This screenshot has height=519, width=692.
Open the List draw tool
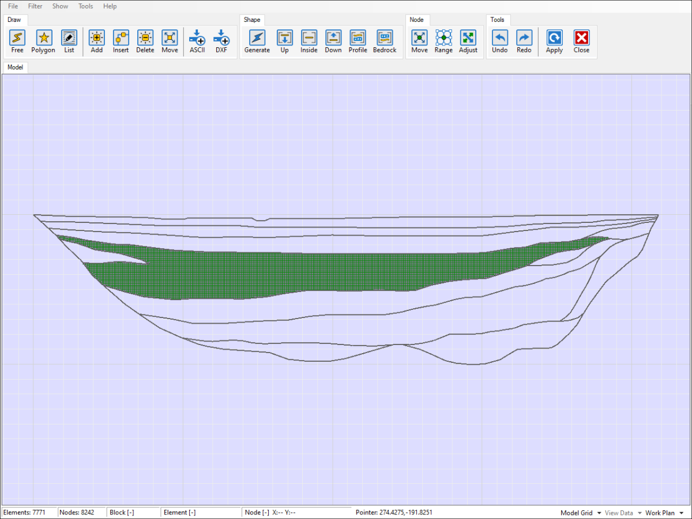[69, 42]
